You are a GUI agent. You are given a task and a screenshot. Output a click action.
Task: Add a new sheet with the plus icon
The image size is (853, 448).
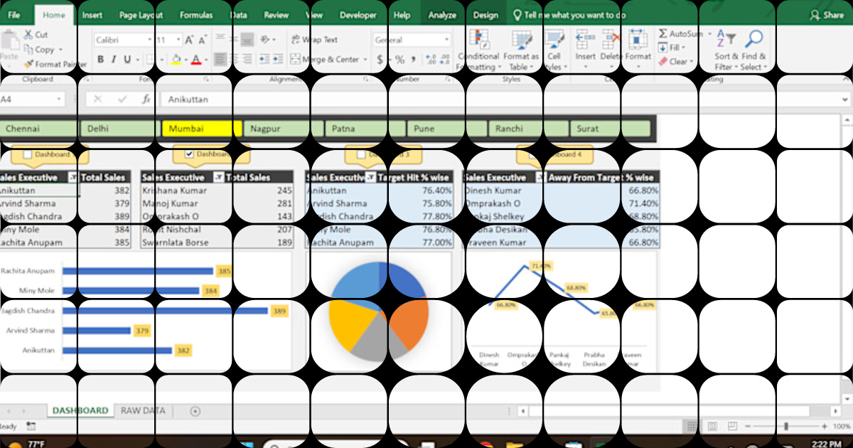click(x=195, y=411)
